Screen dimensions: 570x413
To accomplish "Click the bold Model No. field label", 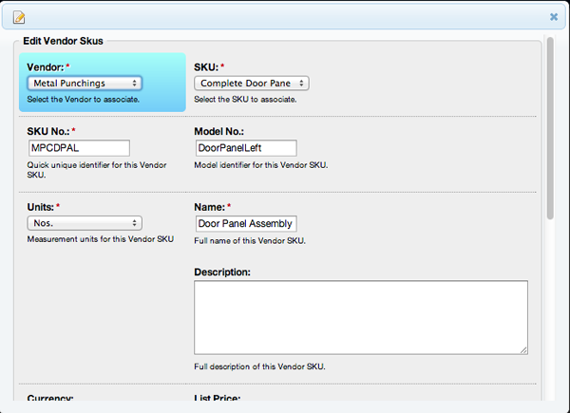I will (220, 130).
